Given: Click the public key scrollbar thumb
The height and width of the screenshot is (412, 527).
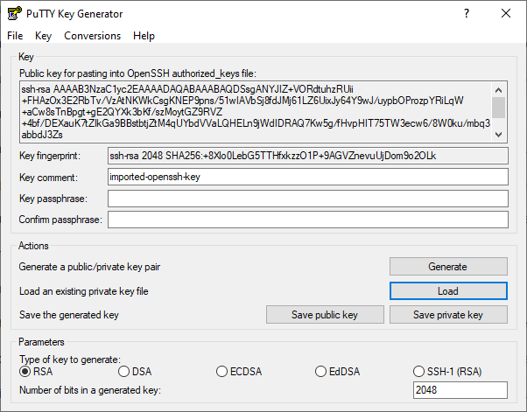Looking at the screenshot, I should [x=499, y=108].
